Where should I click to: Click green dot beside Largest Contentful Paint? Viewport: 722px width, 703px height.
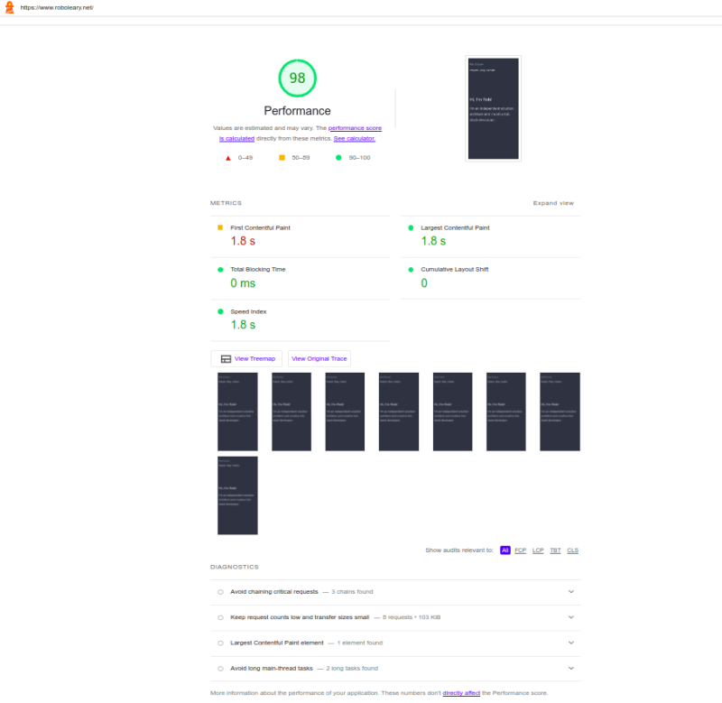pos(411,227)
